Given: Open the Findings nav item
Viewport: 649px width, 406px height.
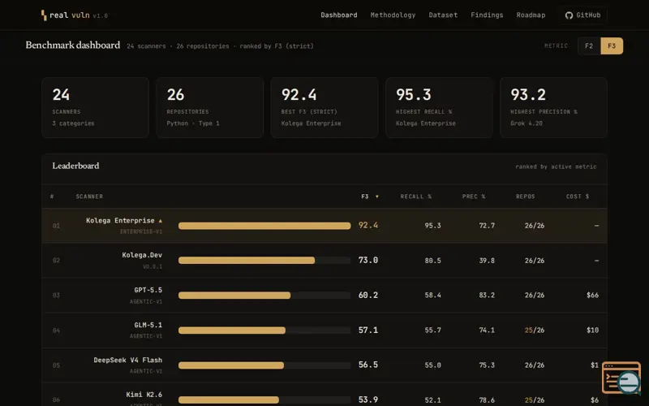Looking at the screenshot, I should [x=487, y=15].
